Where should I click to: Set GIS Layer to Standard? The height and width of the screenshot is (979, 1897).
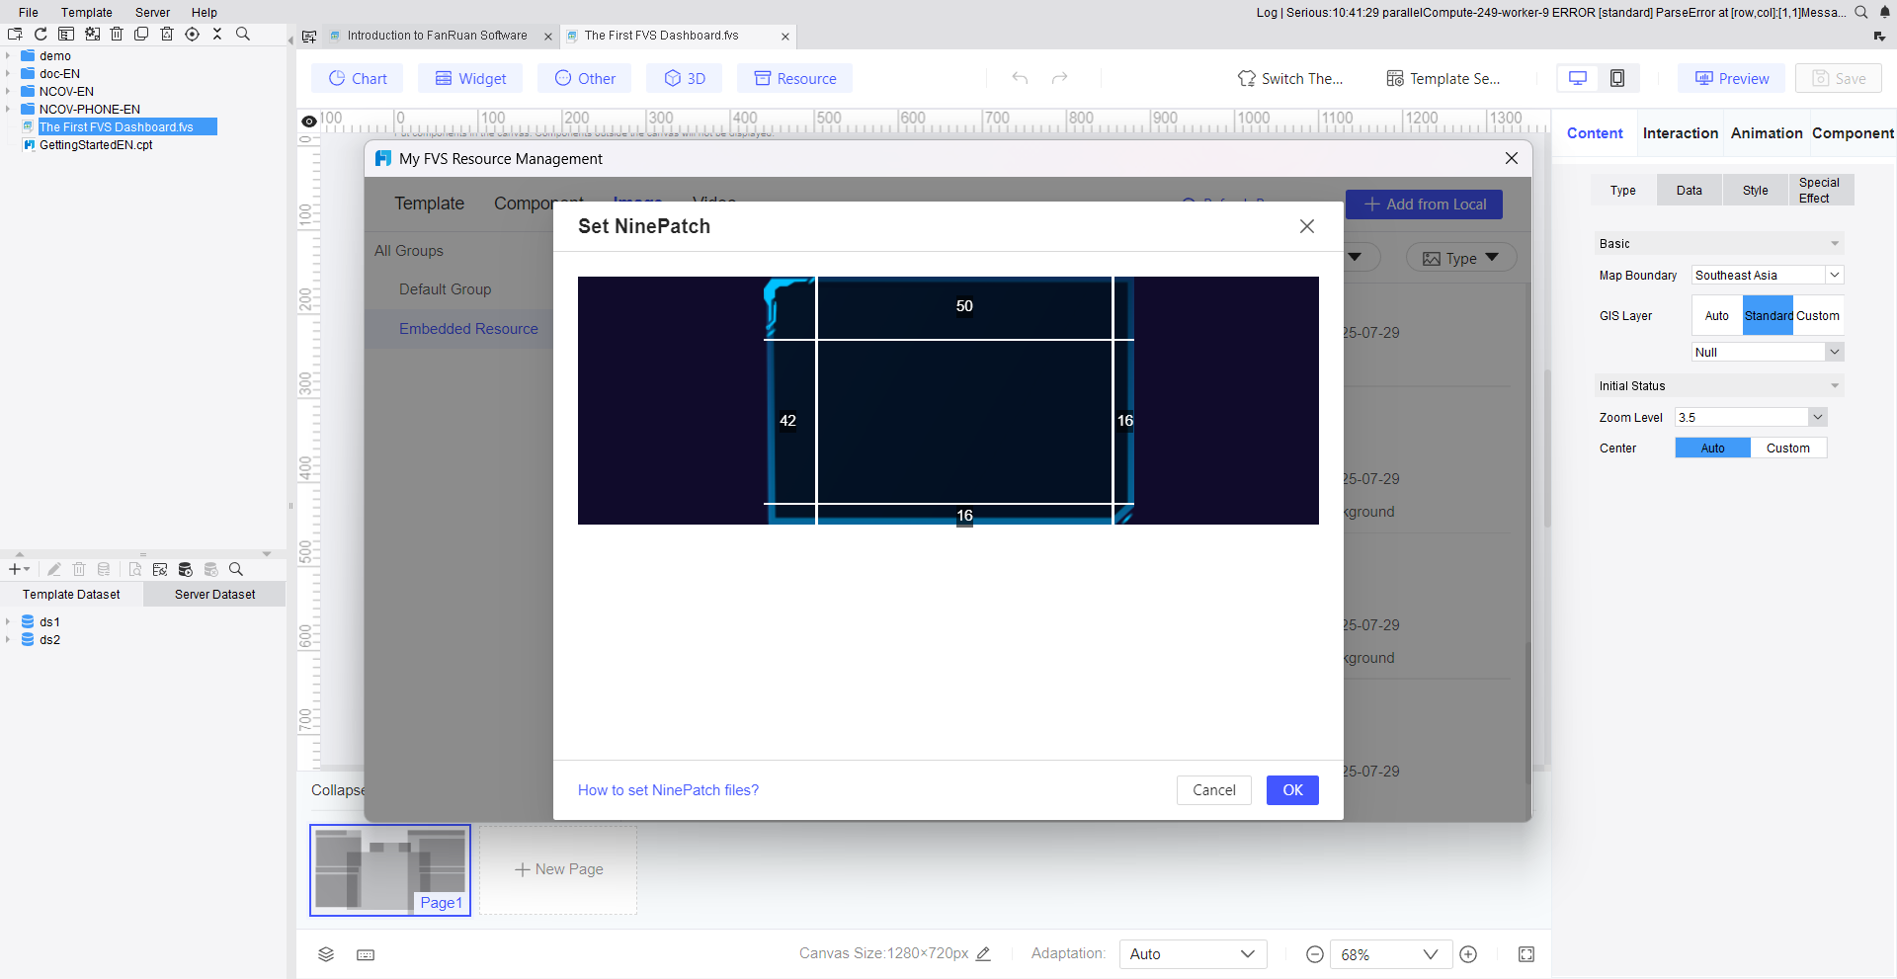coord(1768,316)
